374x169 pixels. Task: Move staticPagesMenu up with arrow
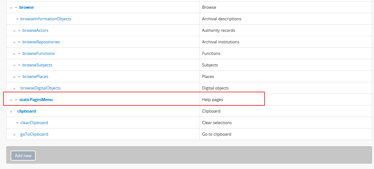(11, 100)
